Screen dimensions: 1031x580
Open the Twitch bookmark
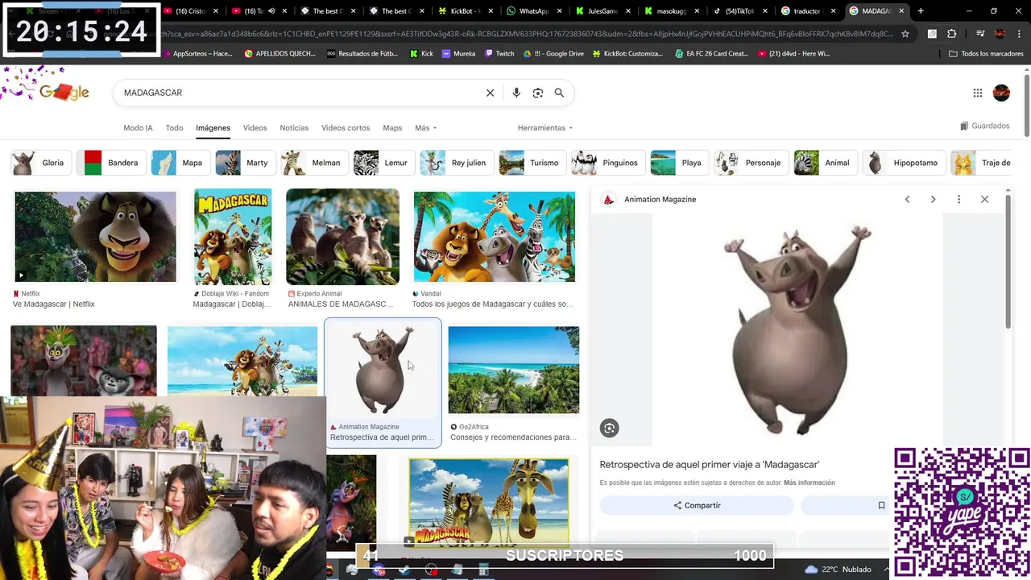coord(499,53)
